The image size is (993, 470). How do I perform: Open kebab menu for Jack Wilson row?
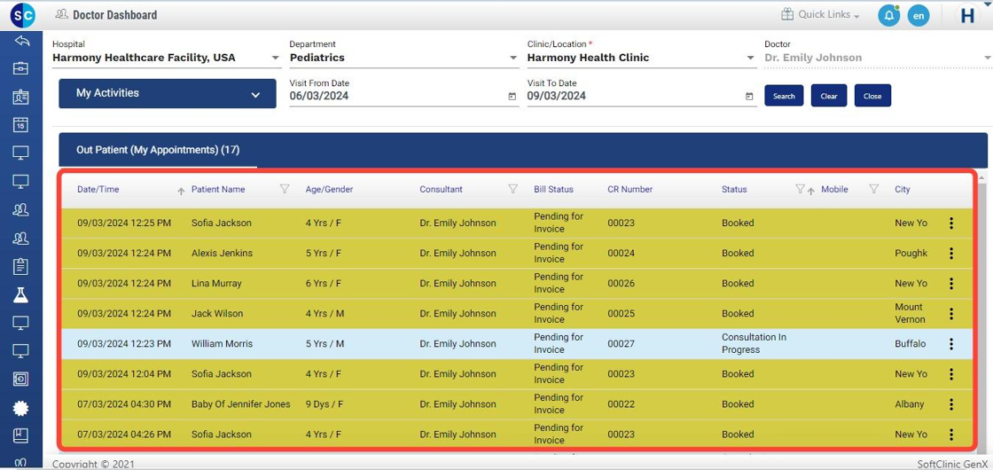[951, 314]
